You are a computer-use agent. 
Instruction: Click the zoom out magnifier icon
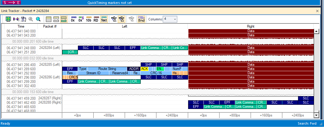pyautogui.click(x=38, y=19)
